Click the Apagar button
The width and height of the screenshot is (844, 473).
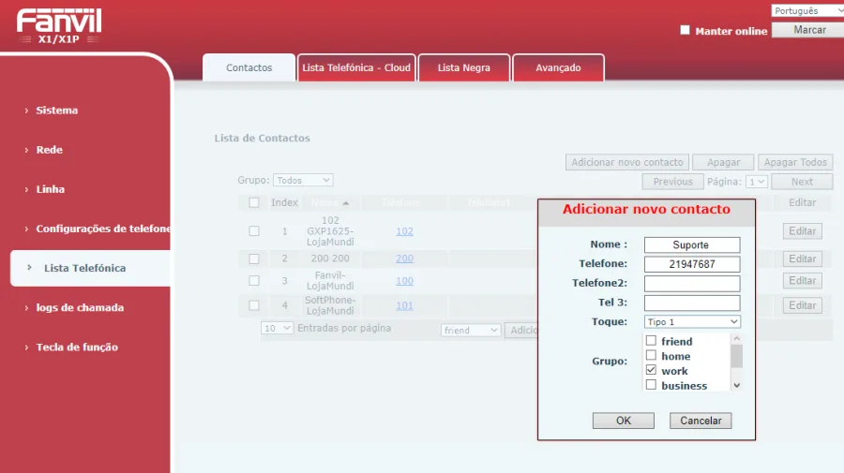[723, 162]
